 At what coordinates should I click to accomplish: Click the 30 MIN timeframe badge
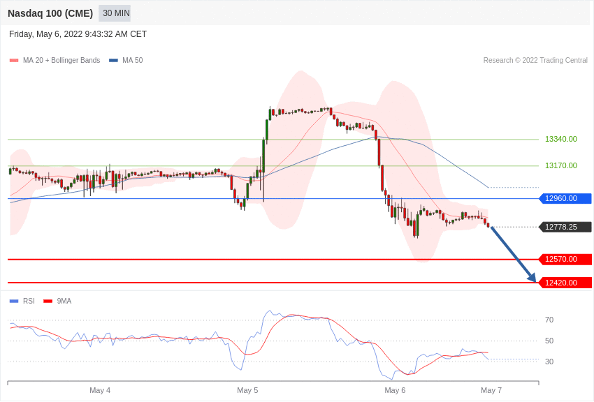pyautogui.click(x=115, y=13)
